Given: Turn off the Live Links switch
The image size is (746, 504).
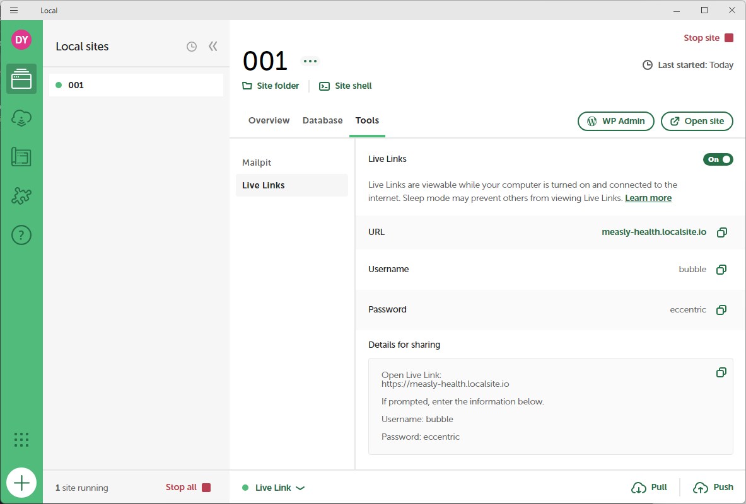Looking at the screenshot, I should 718,159.
